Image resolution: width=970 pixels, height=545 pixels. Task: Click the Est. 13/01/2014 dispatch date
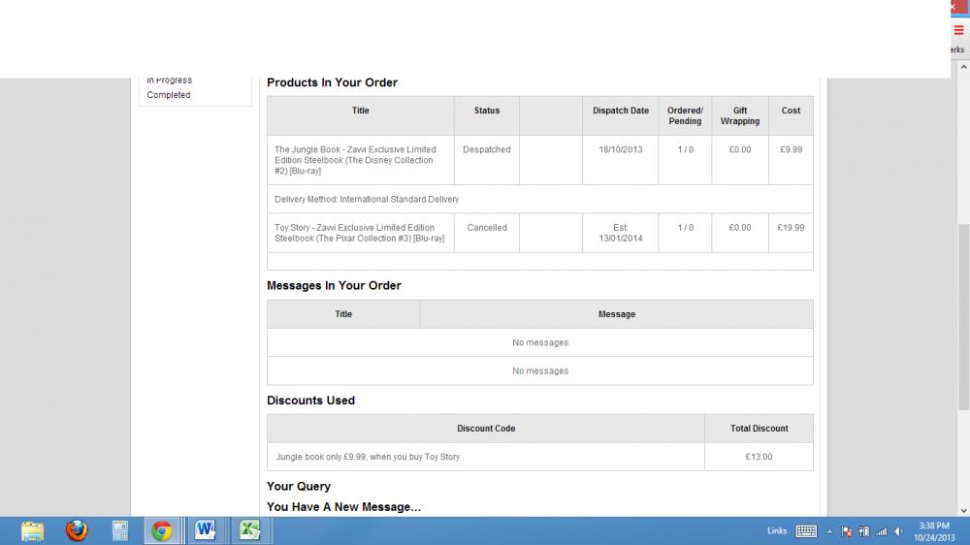[621, 233]
